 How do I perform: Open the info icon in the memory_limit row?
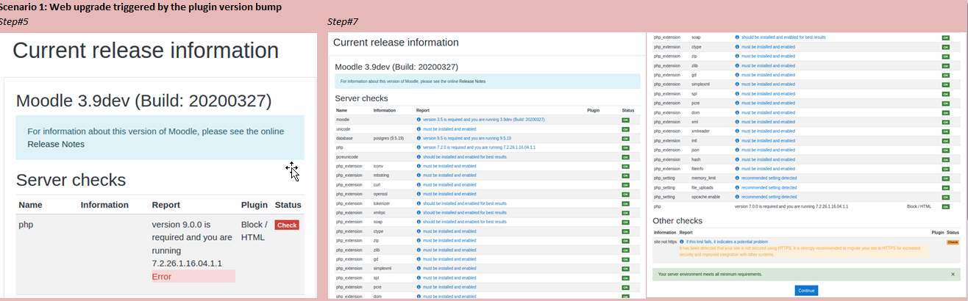click(737, 178)
